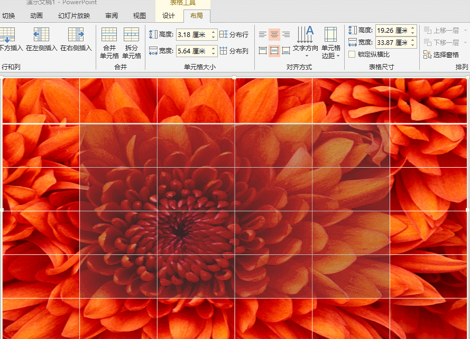Align text to cell top
Viewport: 470px width, 339px height.
click(x=263, y=51)
